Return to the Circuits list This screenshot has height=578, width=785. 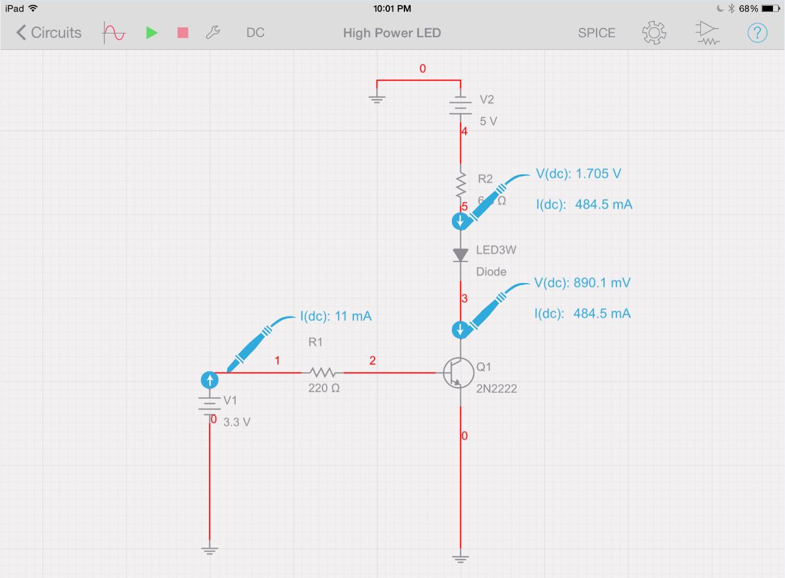pos(47,32)
